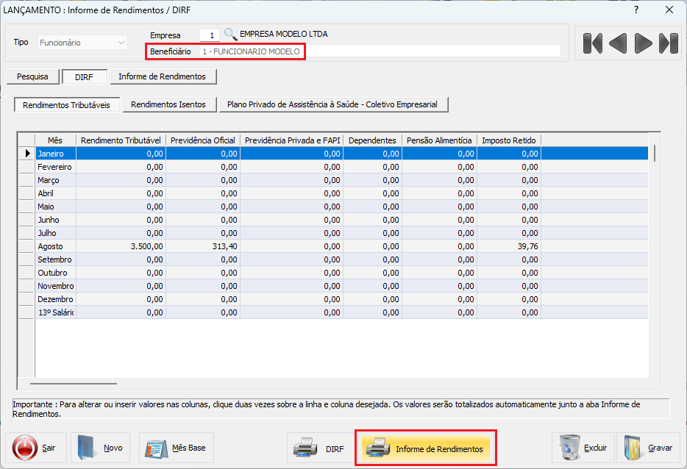The height and width of the screenshot is (469, 687).
Task: Go to the first record navigation arrow
Action: click(x=592, y=43)
